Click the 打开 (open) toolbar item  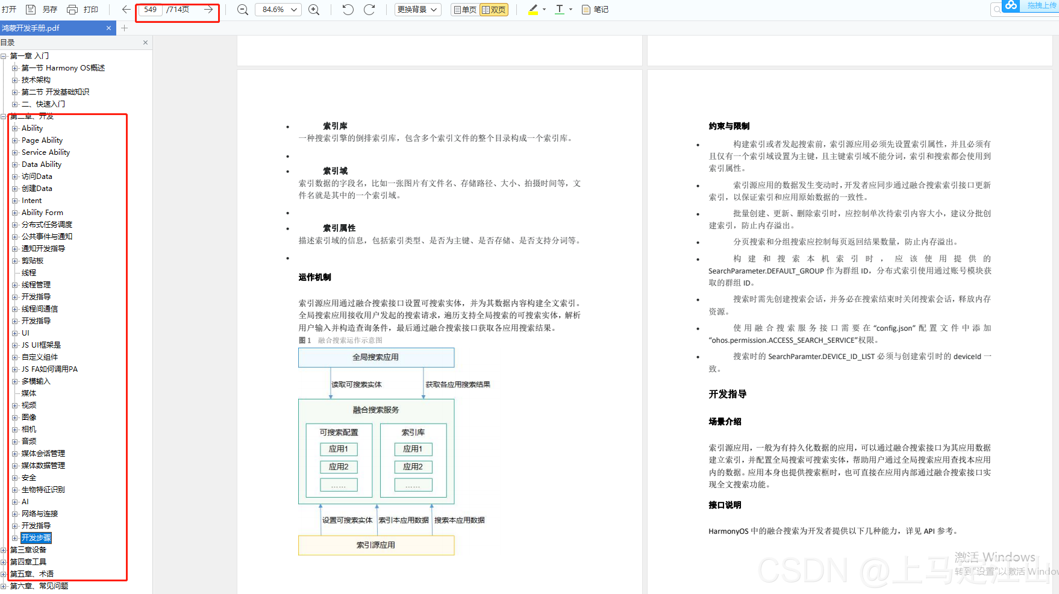[9, 10]
